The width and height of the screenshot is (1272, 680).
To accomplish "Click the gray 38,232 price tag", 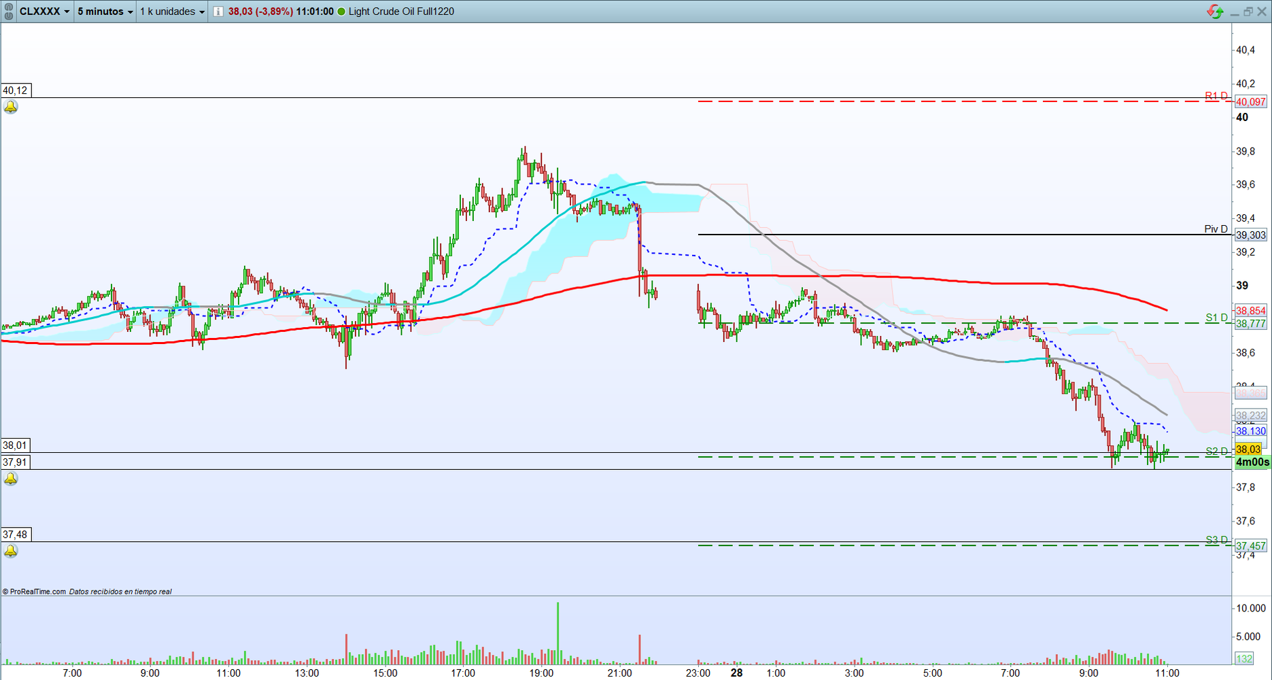I will pyautogui.click(x=1251, y=415).
